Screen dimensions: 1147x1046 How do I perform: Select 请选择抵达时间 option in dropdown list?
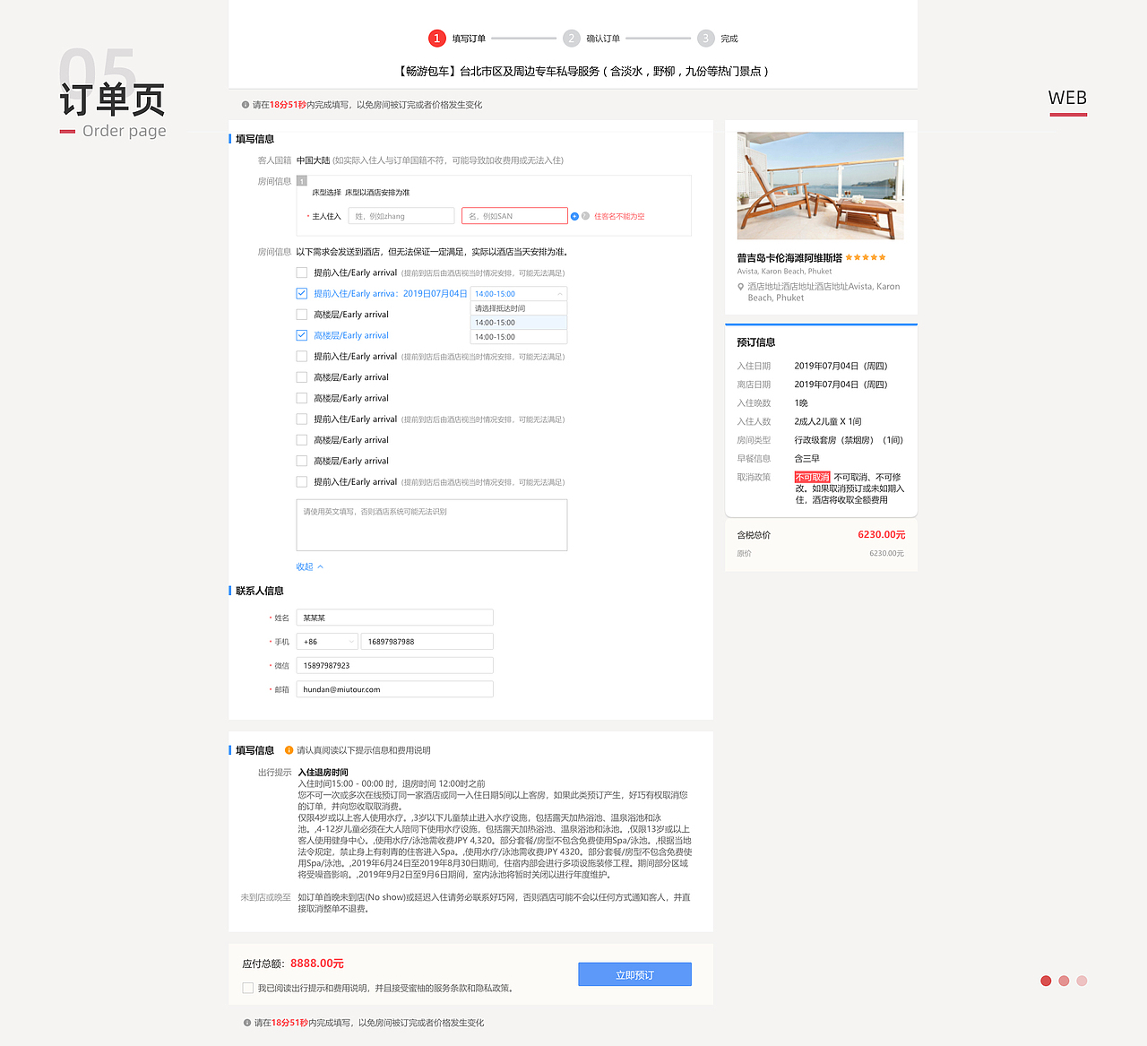519,308
